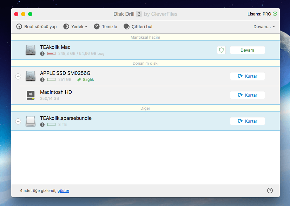Select the Macintosh HD name
Image resolution: width=290 pixels, height=206 pixels.
click(x=56, y=92)
